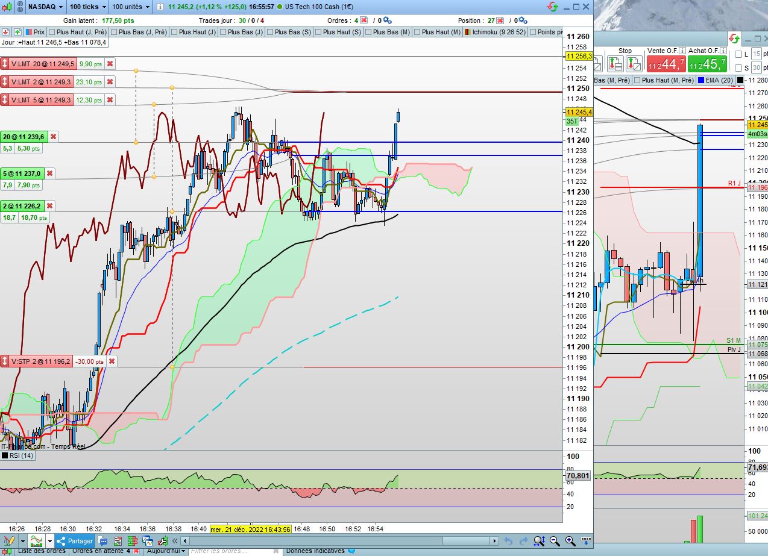Open Liste des ordres tab

pos(41,551)
